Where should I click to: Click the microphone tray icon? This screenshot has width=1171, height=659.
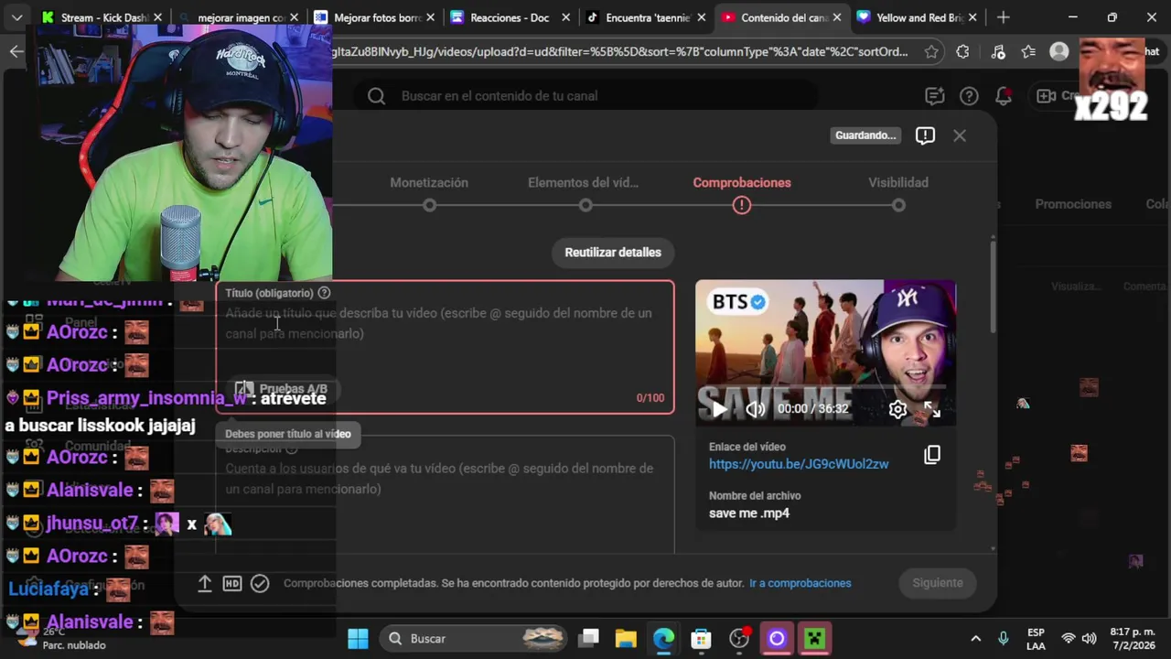point(1004,639)
